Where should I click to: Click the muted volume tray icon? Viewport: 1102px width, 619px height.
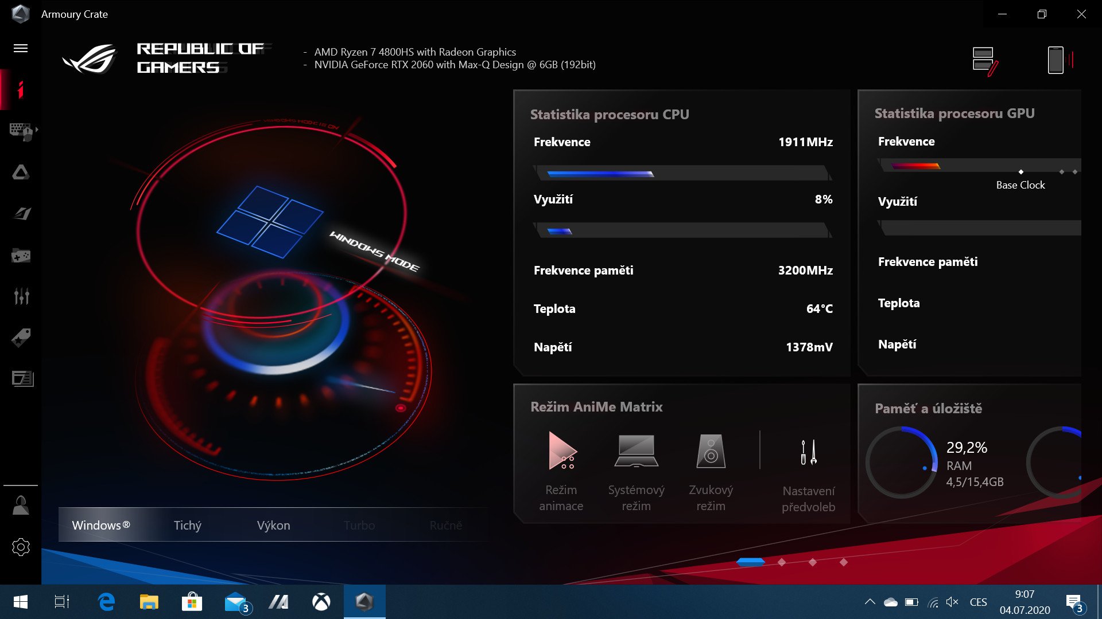[952, 602]
